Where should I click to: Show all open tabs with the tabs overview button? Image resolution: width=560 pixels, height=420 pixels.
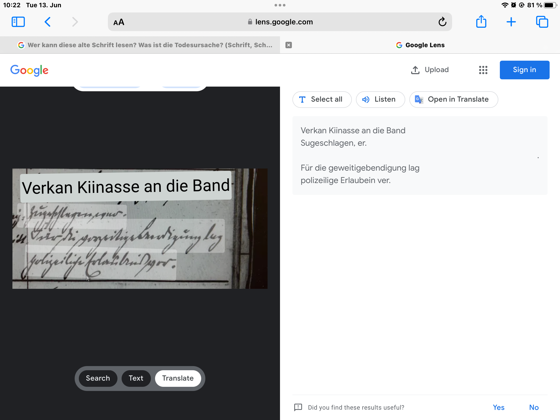coord(542,22)
